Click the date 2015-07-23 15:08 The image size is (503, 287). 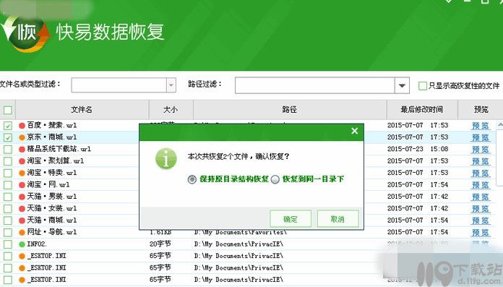click(x=418, y=149)
